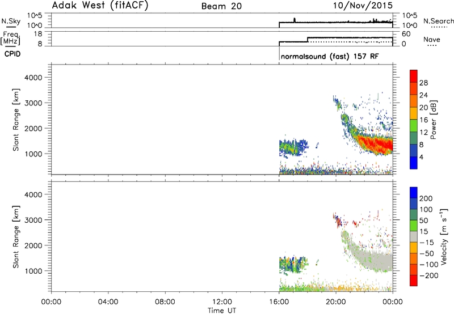Click the 'Adak West (fitACF)' title text
Image resolution: width=454 pixels, height=314 pixels.
pos(100,5)
